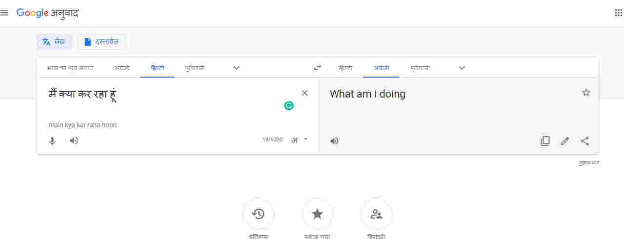Screen dimensions: 624x239
Task: Listen to the Hindi source text
Action: click(x=74, y=140)
